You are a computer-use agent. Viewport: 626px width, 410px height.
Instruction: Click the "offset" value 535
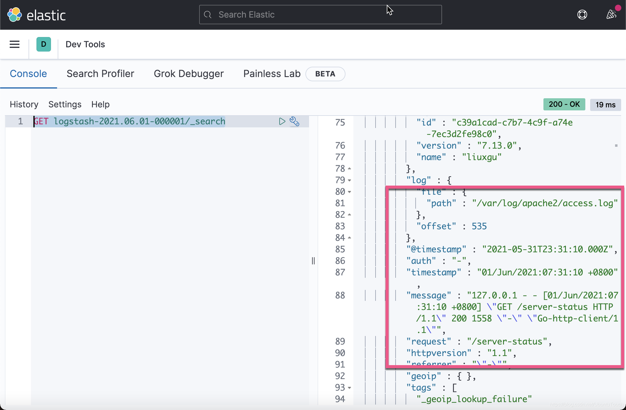click(479, 226)
